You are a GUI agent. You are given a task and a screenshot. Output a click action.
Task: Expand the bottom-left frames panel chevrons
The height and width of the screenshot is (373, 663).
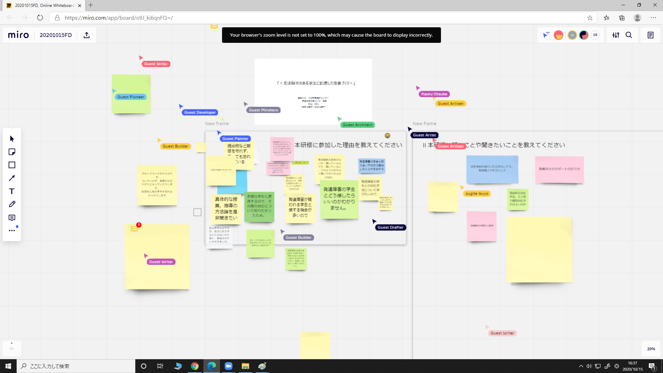click(12, 348)
